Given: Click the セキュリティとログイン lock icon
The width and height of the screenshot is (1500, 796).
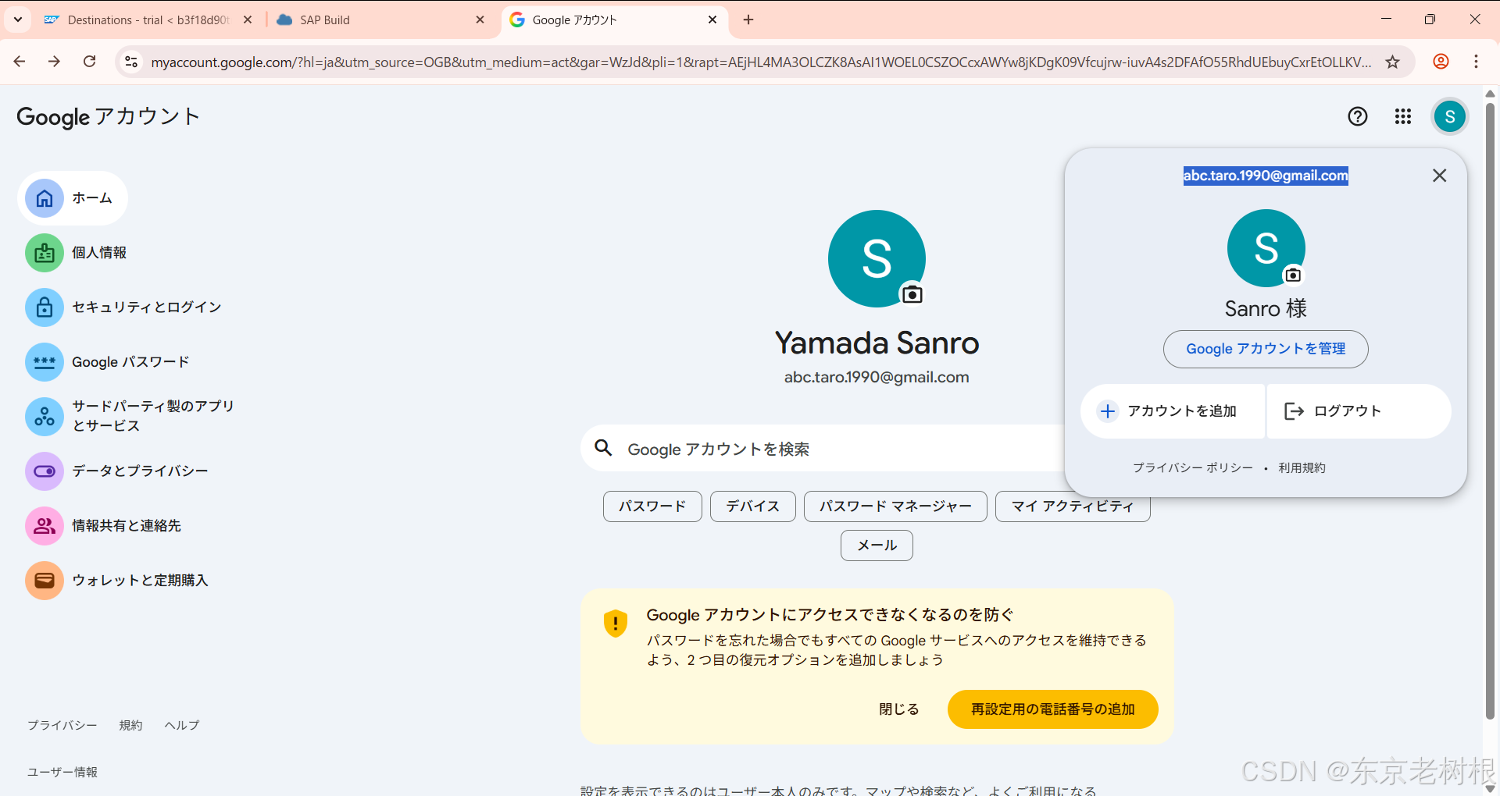Looking at the screenshot, I should [45, 307].
